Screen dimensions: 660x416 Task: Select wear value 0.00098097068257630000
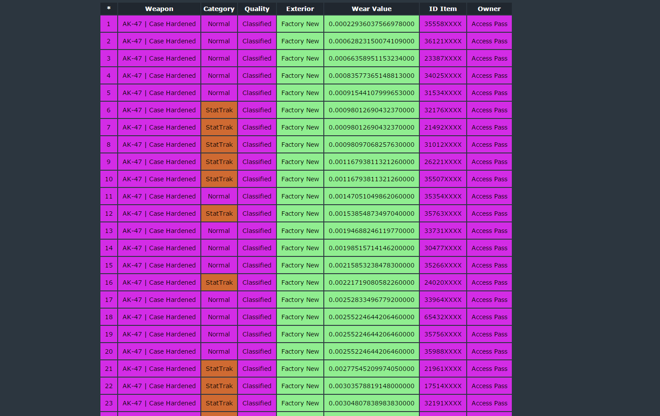(372, 145)
